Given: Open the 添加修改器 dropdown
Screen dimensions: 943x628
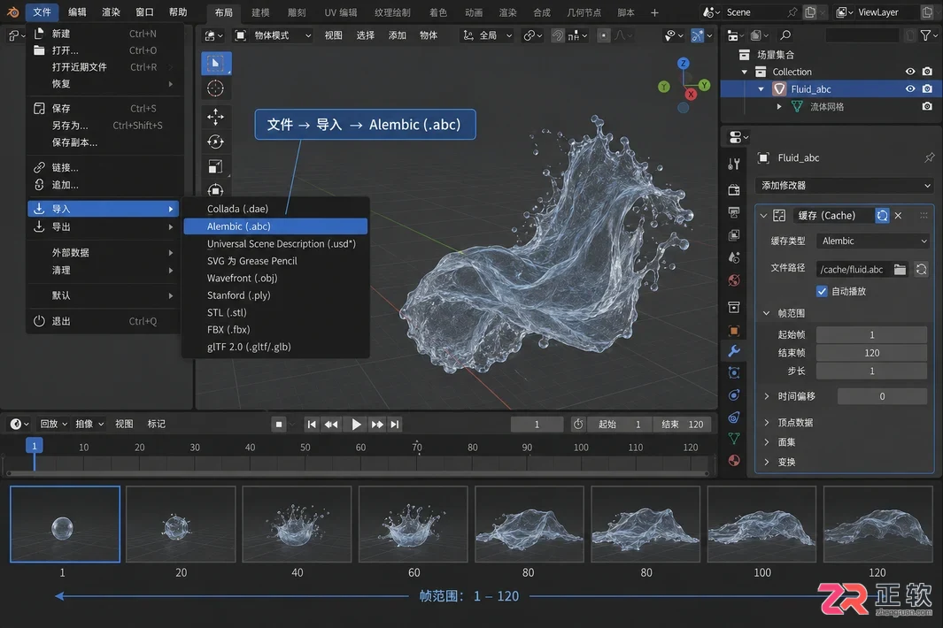Looking at the screenshot, I should click(845, 186).
